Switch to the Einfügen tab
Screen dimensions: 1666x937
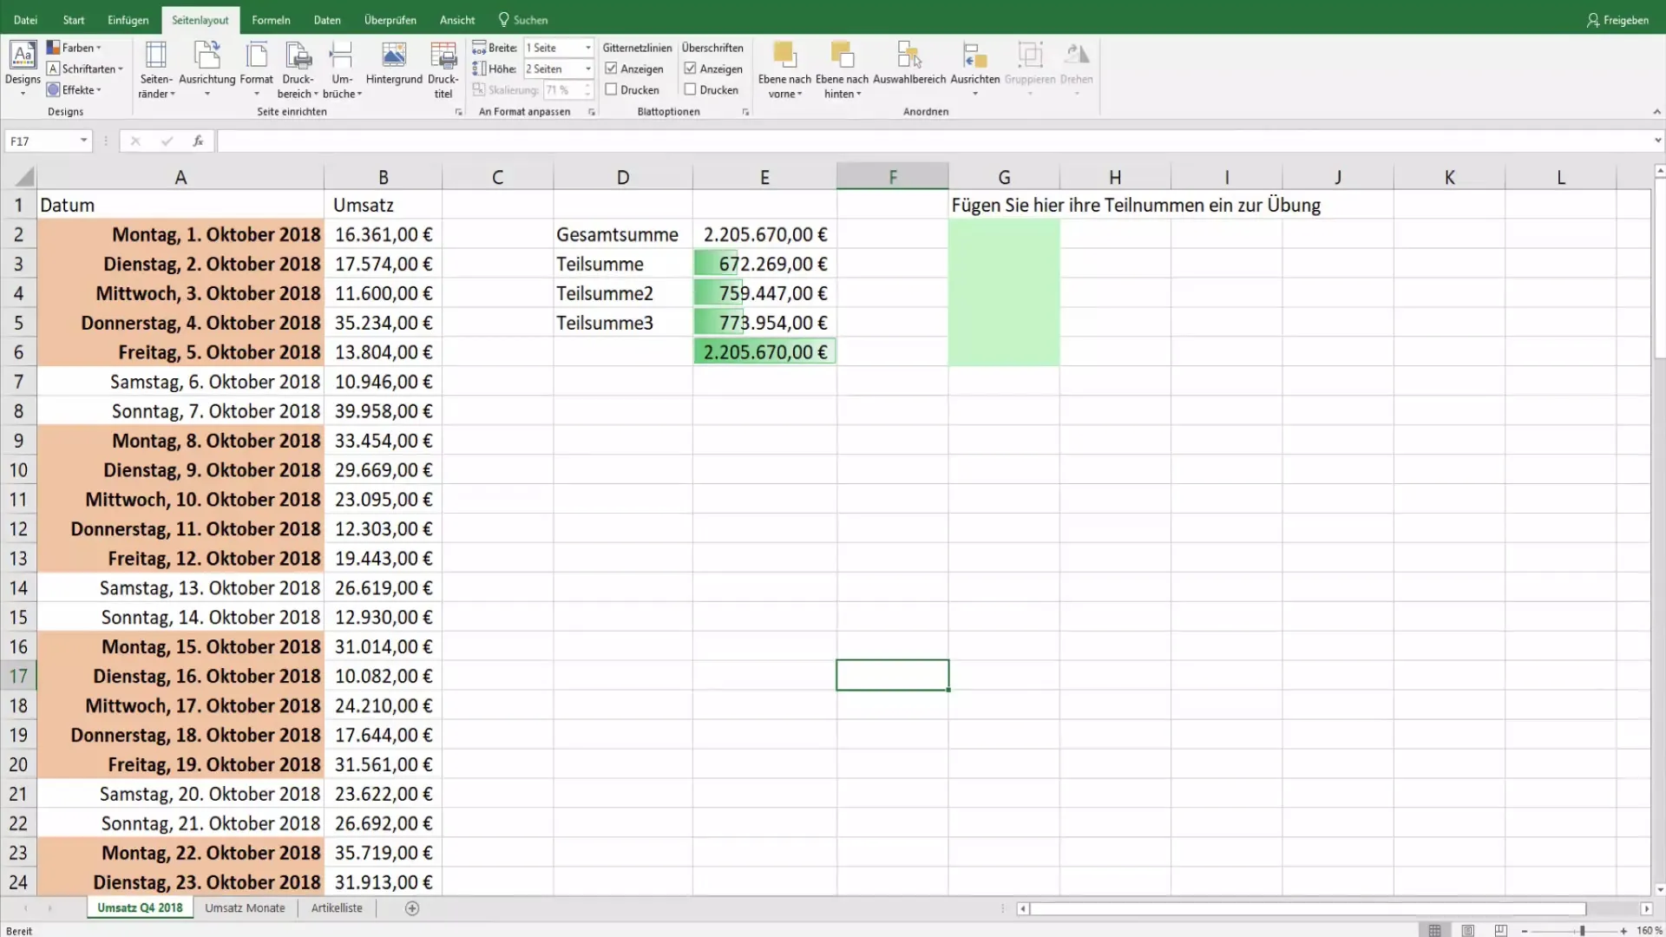click(x=128, y=20)
